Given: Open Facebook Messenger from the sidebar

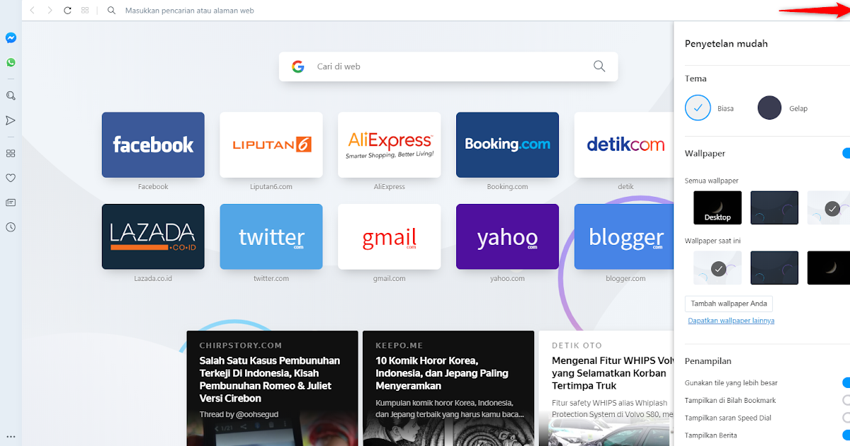Looking at the screenshot, I should (10, 38).
